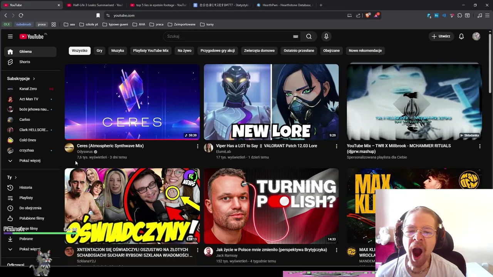This screenshot has height=277, width=493.
Task: Select the Gry filter chip
Action: point(99,51)
